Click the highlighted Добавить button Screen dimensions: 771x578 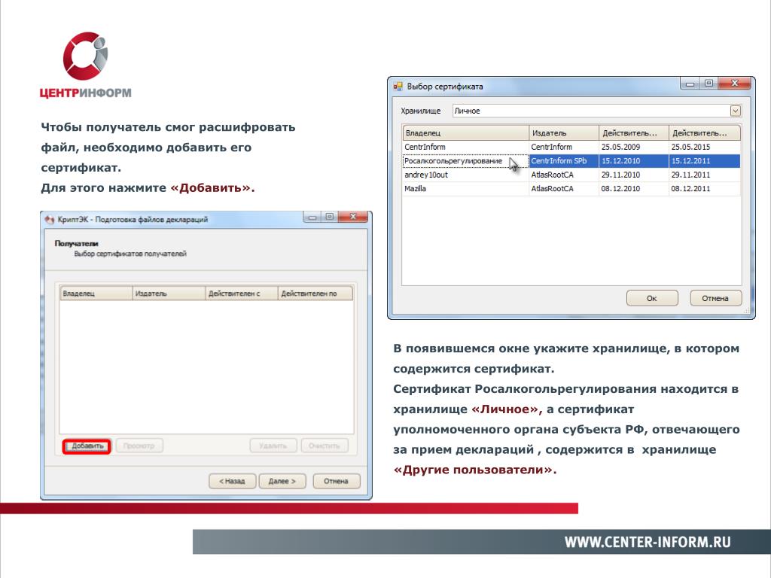[87, 446]
